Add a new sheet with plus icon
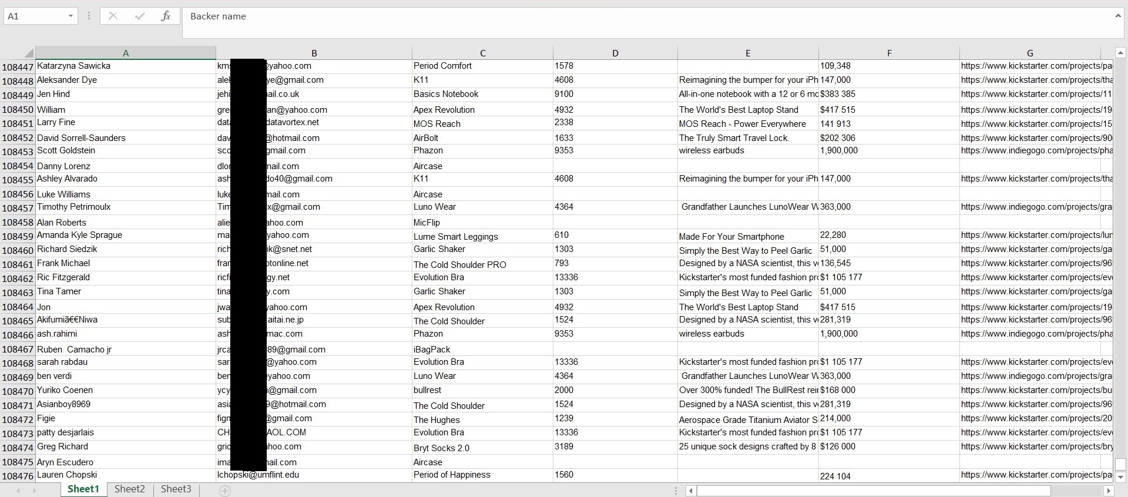This screenshot has width=1128, height=497. [x=225, y=491]
